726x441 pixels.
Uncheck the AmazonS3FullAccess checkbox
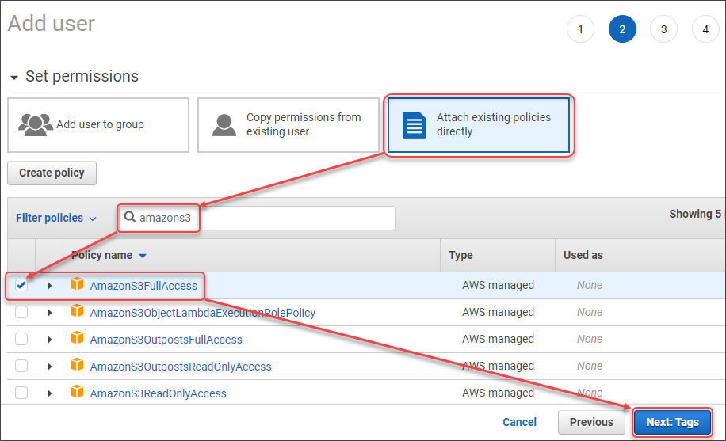click(x=21, y=285)
